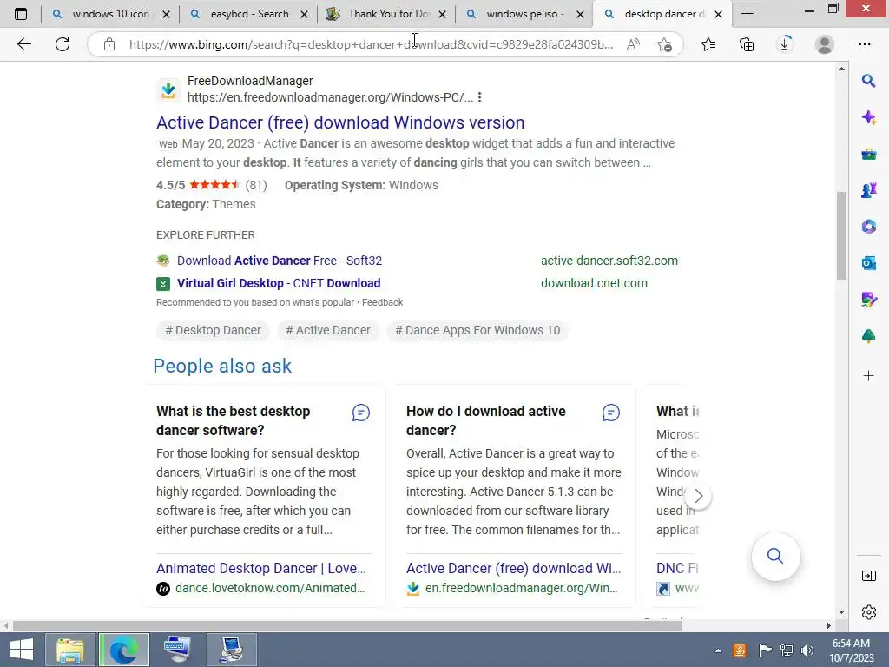Show hidden system tray icons
Viewport: 889px width, 667px height.
(718, 650)
